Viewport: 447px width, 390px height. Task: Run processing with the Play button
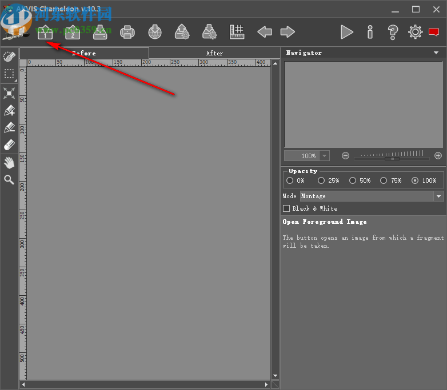[x=346, y=32]
